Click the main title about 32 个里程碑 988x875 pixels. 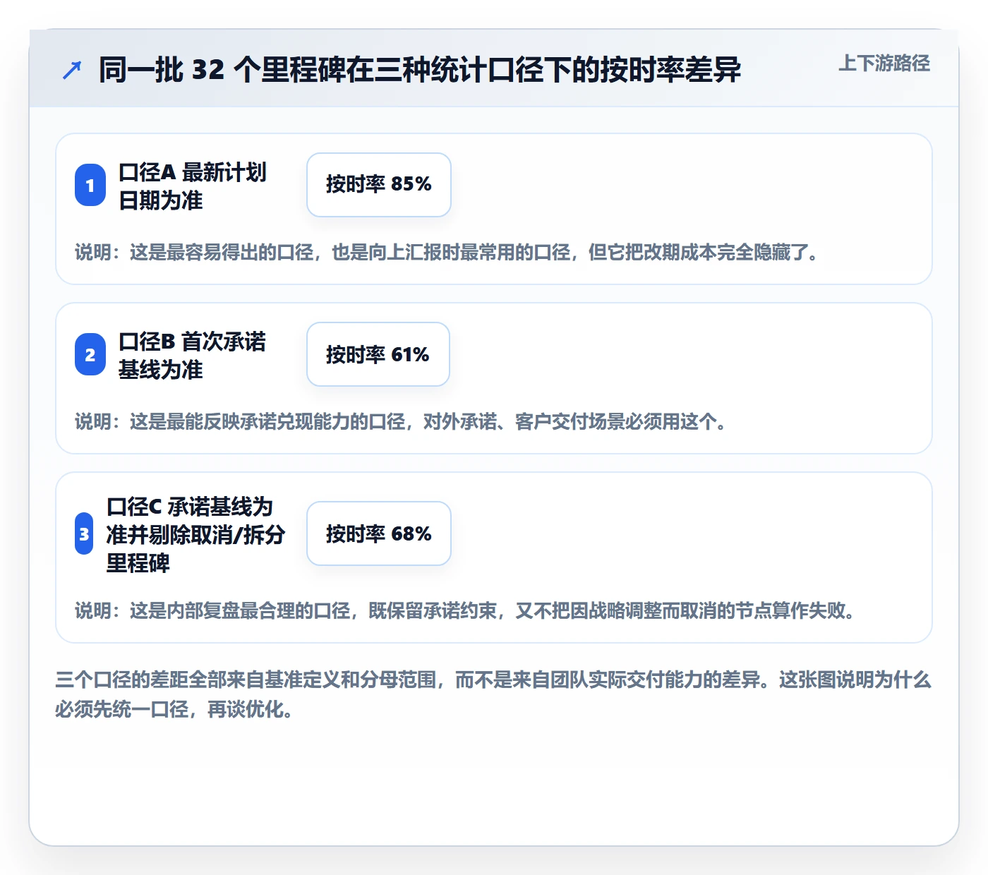tap(420, 70)
